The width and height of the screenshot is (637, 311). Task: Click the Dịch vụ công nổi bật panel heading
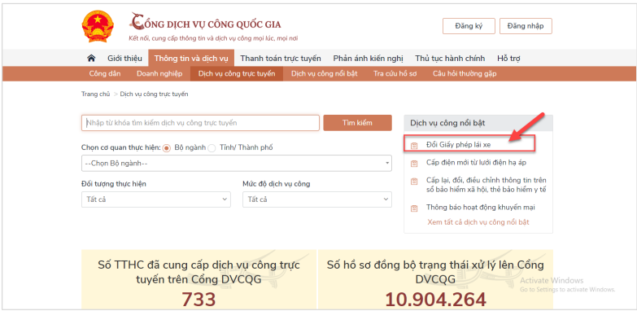coord(447,123)
